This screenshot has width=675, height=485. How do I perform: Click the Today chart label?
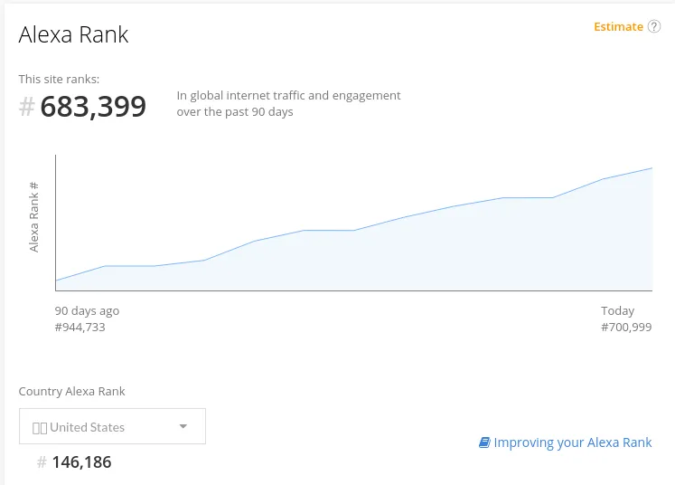(618, 311)
